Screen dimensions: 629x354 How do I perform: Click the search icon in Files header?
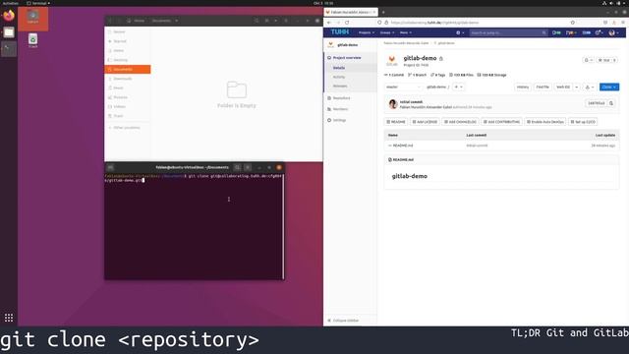(x=257, y=21)
